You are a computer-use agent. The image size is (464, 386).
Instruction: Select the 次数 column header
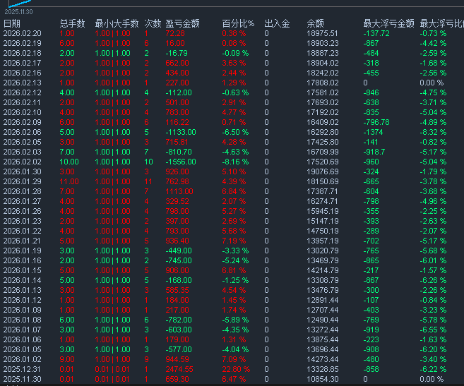(153, 24)
